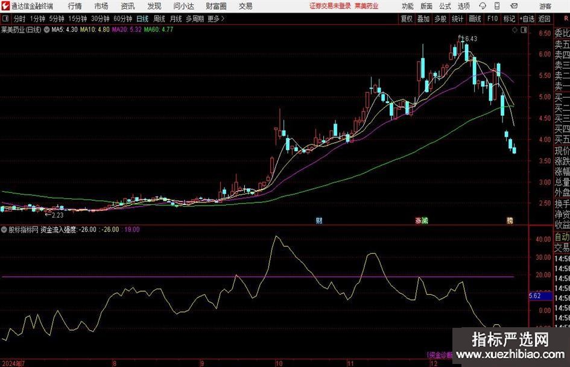Click the 返回 toolbar button
This screenshot has width=570, height=367.
[544, 19]
